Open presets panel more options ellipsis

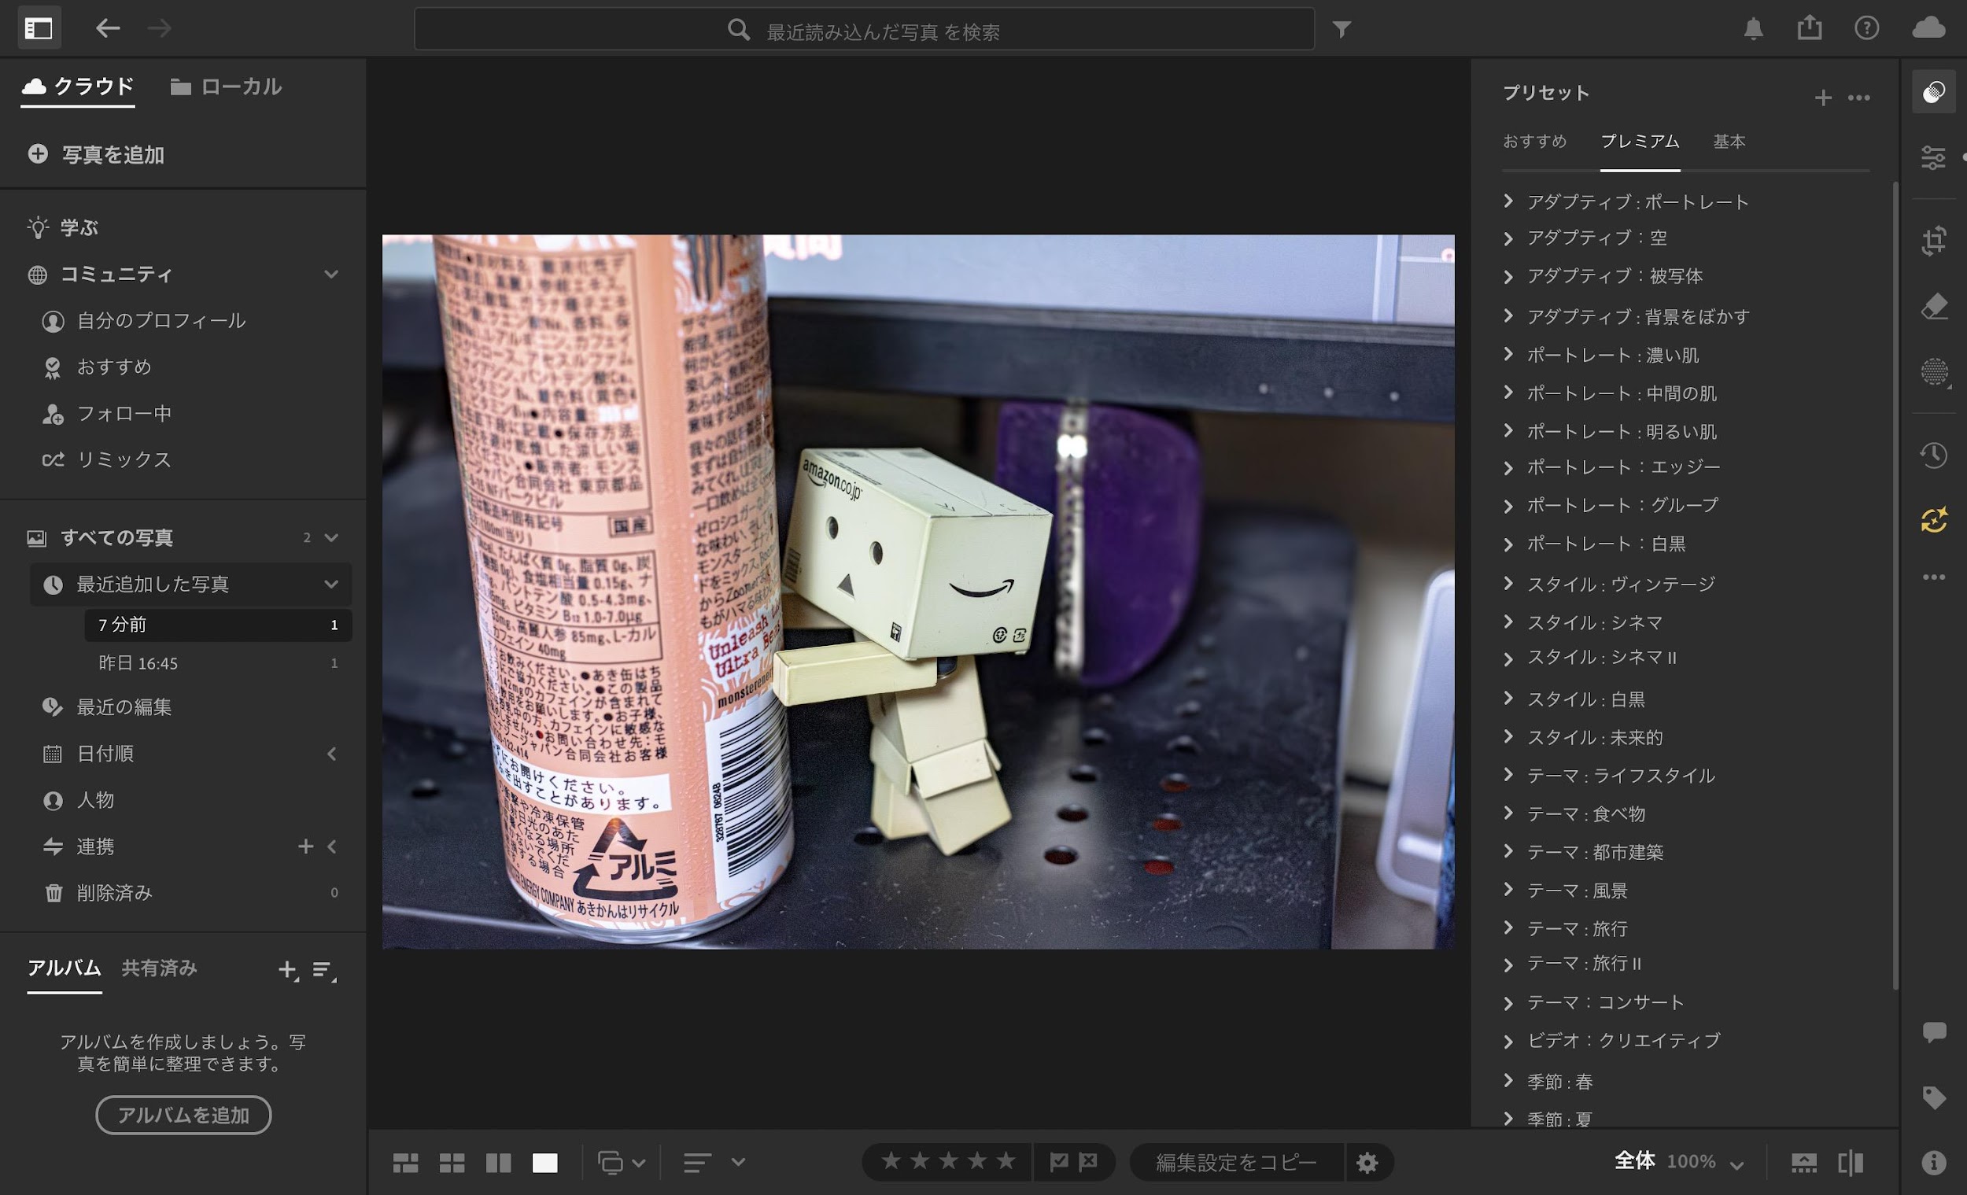[1859, 98]
